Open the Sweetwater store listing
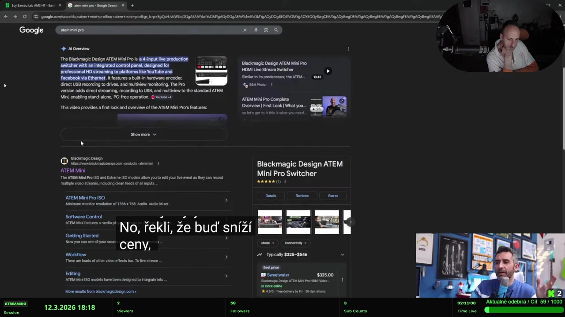Screen dimensions: 565x317 click(x=278, y=275)
